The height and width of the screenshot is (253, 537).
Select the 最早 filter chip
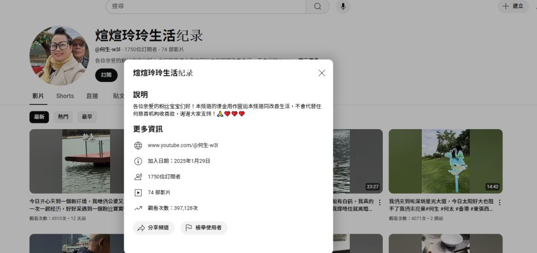tap(87, 117)
